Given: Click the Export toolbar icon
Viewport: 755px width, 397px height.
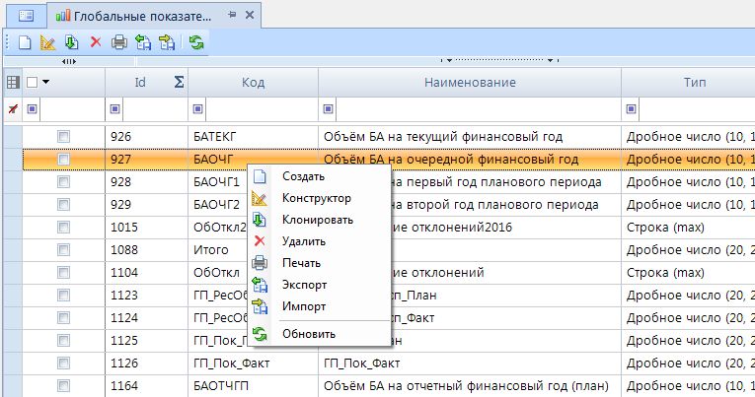Looking at the screenshot, I should [143, 42].
